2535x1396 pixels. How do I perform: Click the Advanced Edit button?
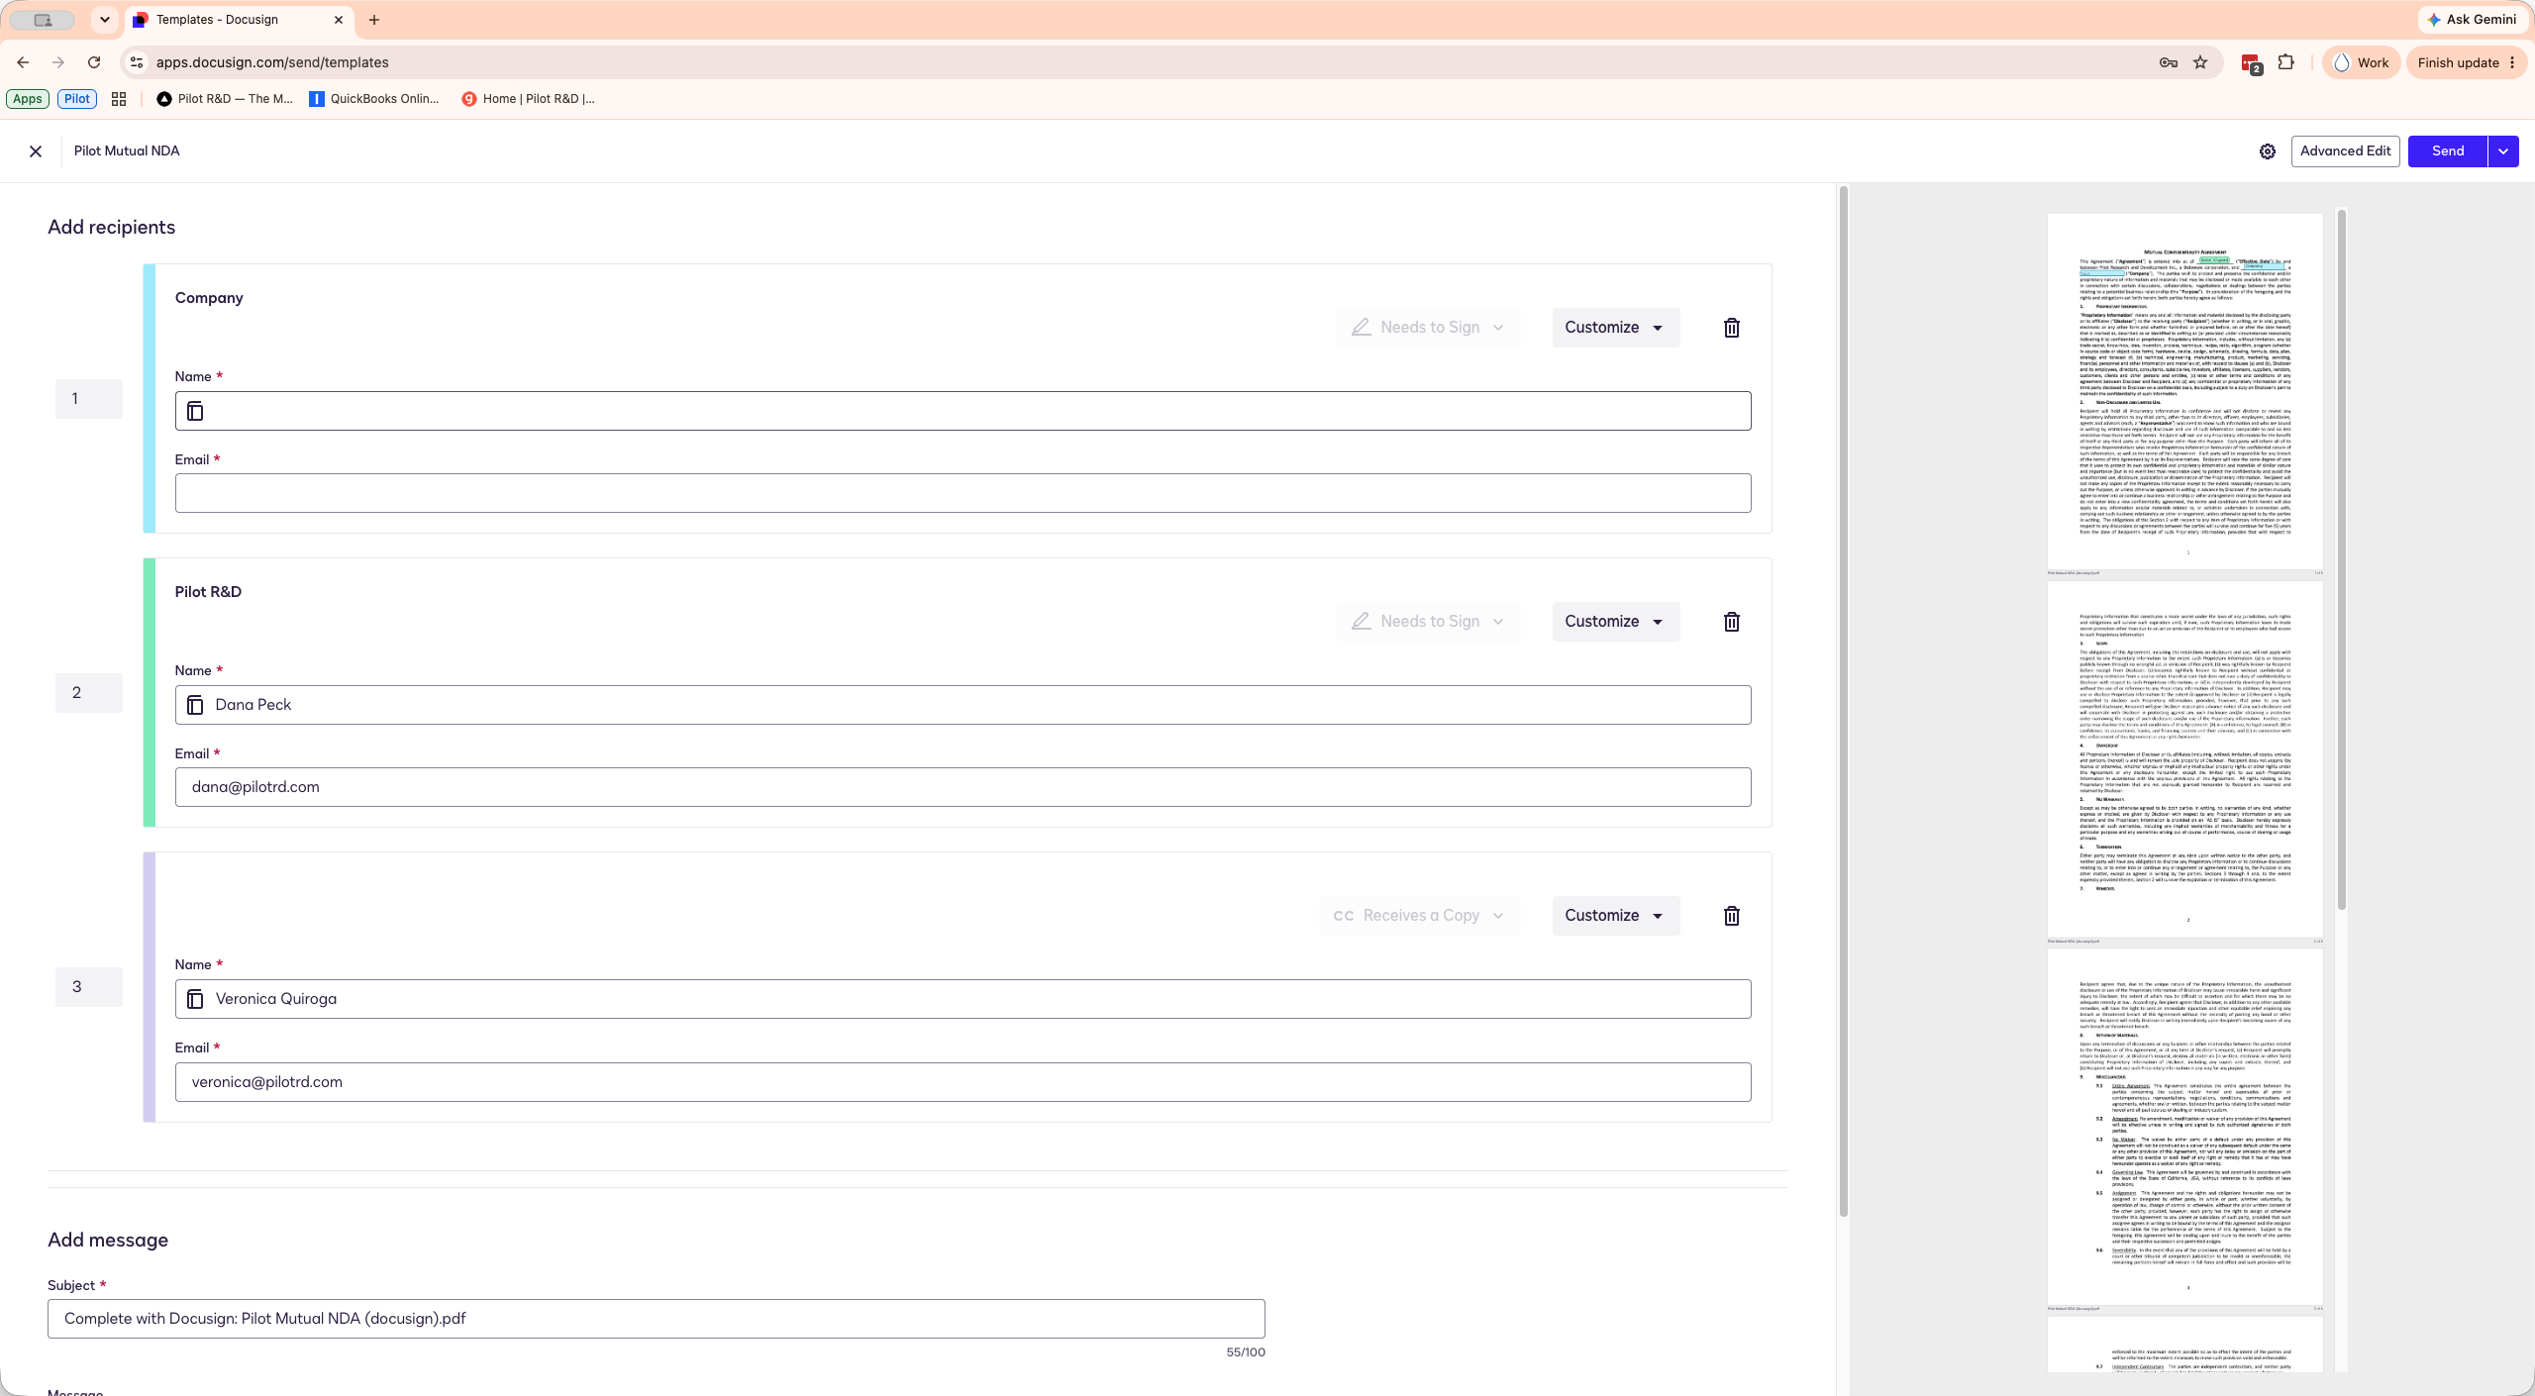pos(2345,151)
